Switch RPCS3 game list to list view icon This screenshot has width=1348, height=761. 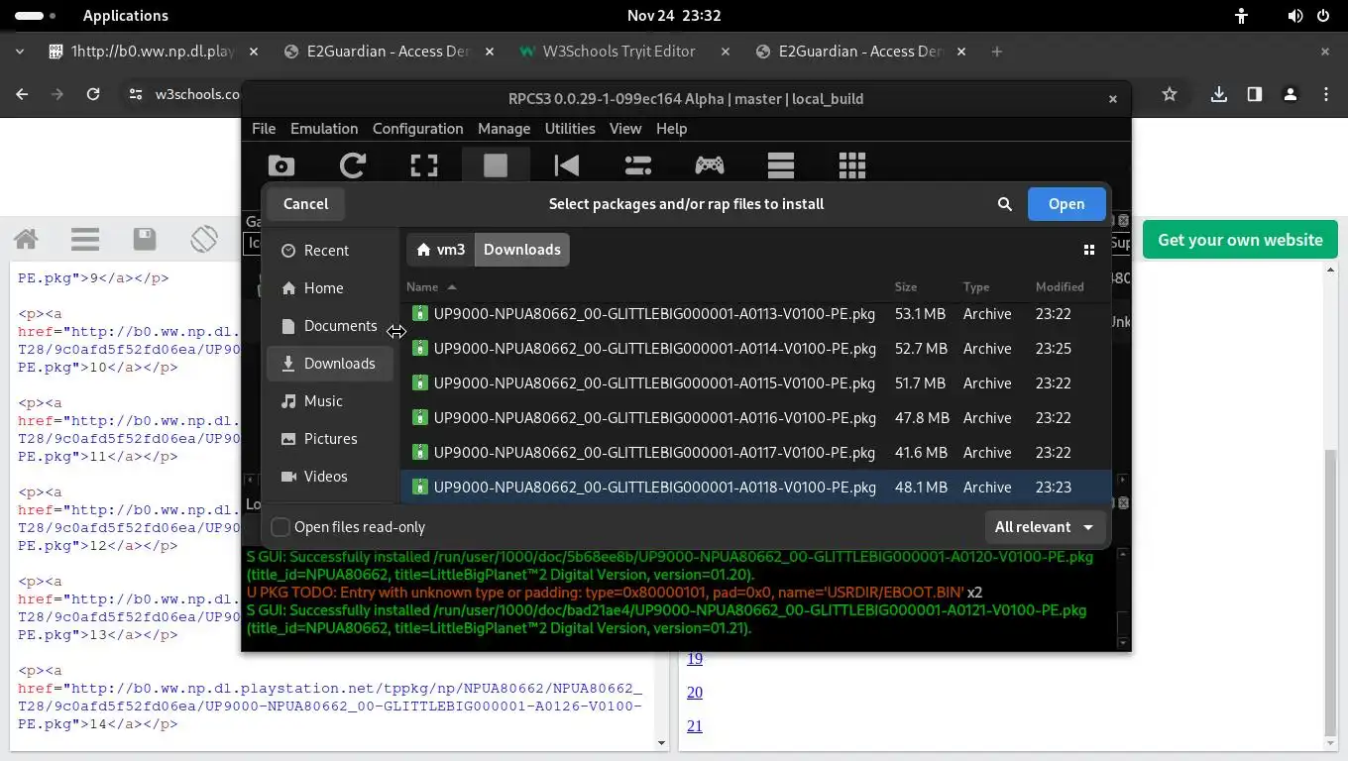point(781,165)
